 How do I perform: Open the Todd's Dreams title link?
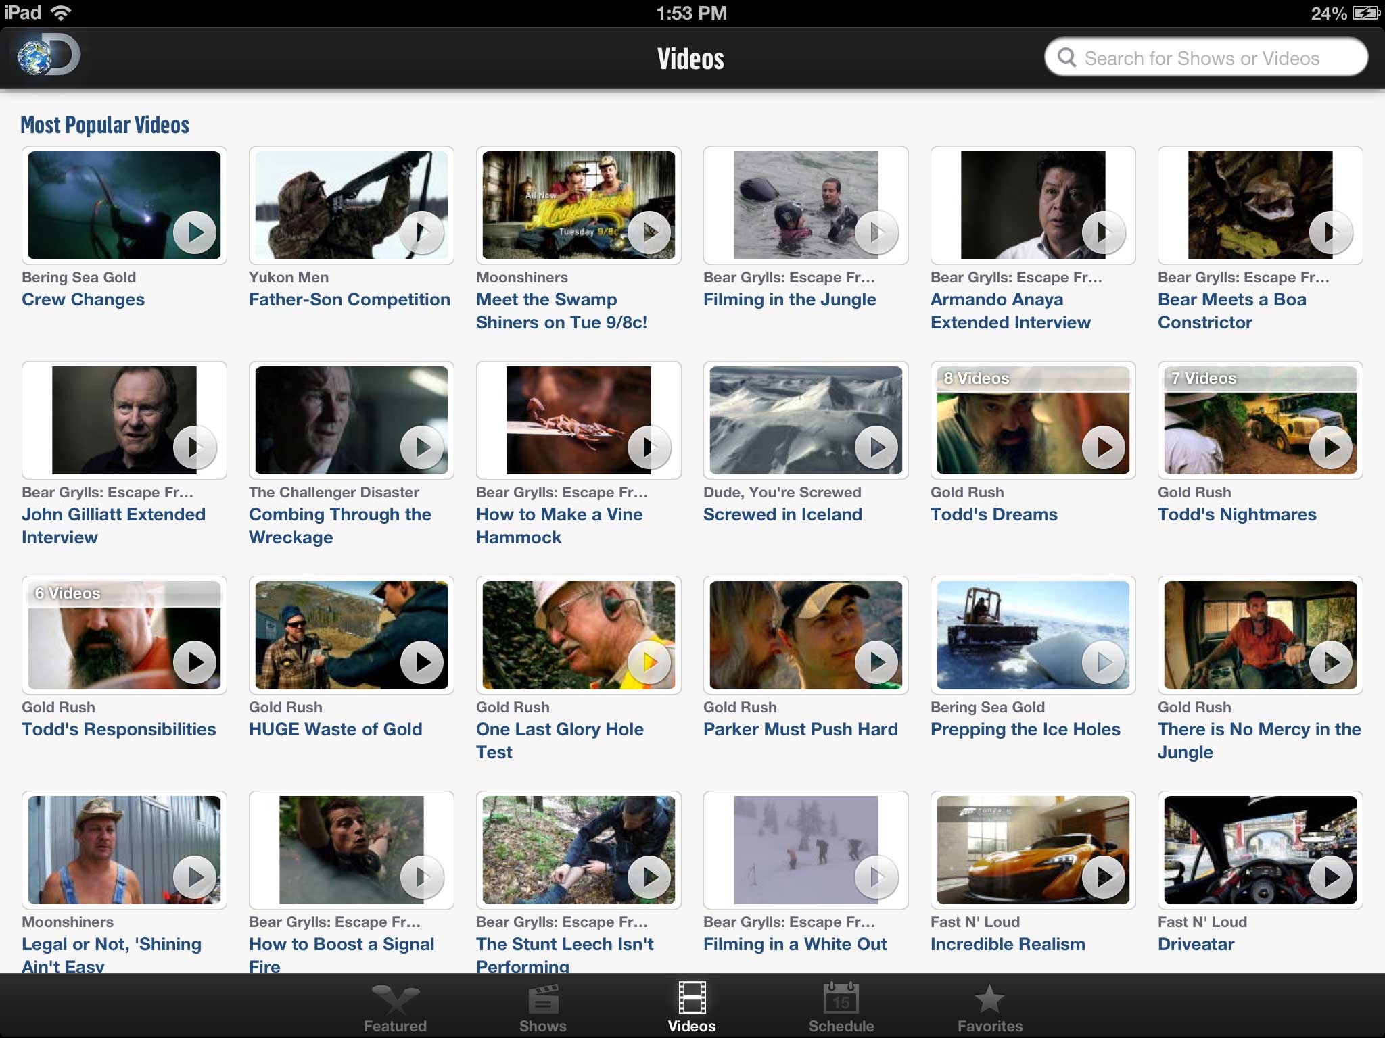point(994,514)
